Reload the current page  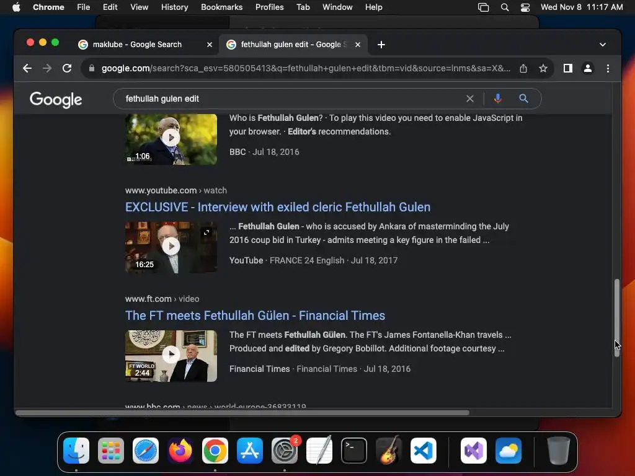(x=67, y=68)
